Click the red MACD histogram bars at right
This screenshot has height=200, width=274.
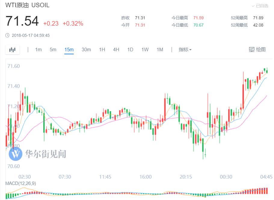click(259, 191)
